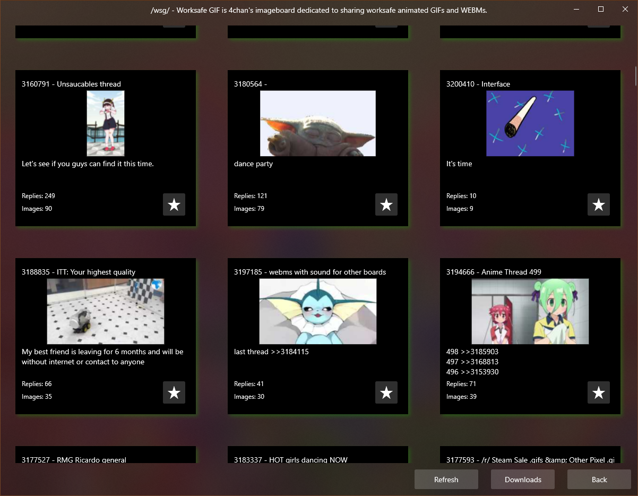Image resolution: width=638 pixels, height=496 pixels.
Task: Select title "3194666 - Anime Thread 499"
Action: point(494,272)
